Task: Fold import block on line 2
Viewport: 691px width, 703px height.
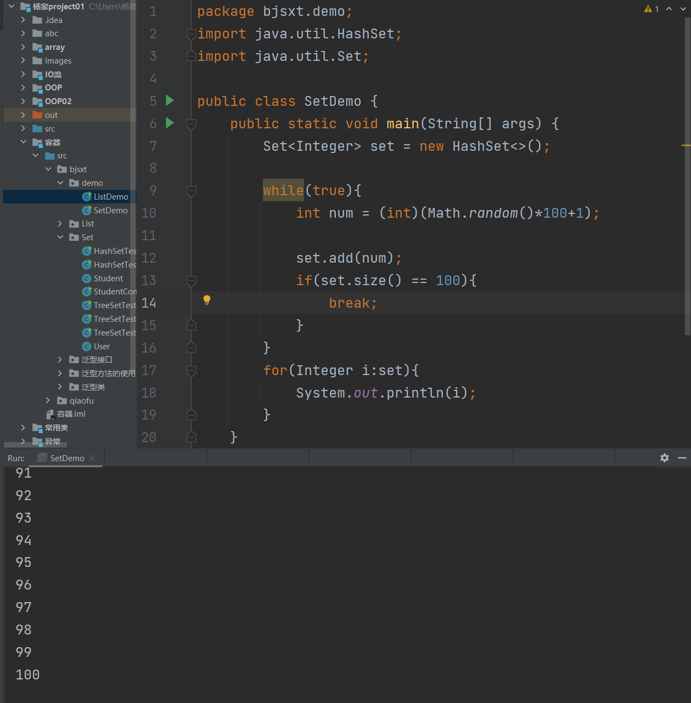Action: [192, 34]
